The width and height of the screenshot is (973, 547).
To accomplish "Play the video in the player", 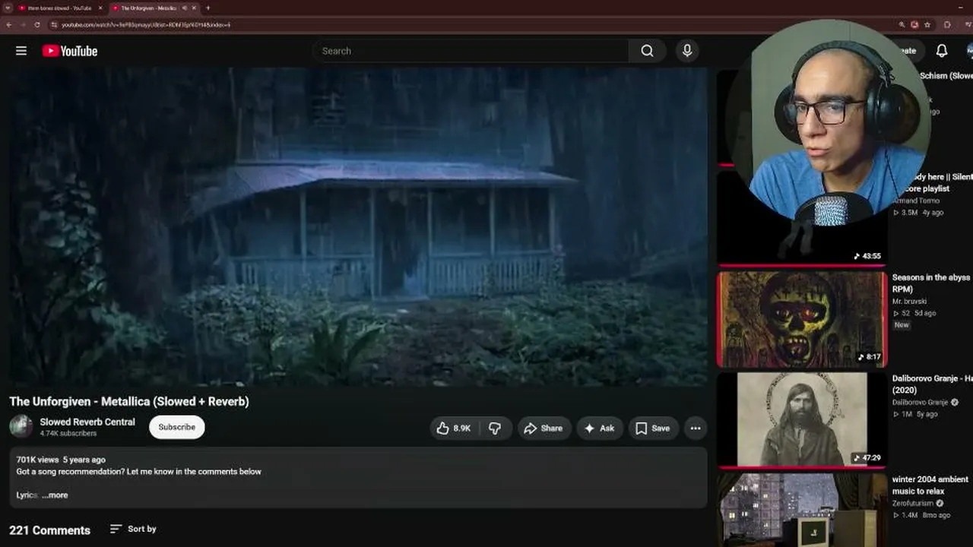I will coord(358,226).
